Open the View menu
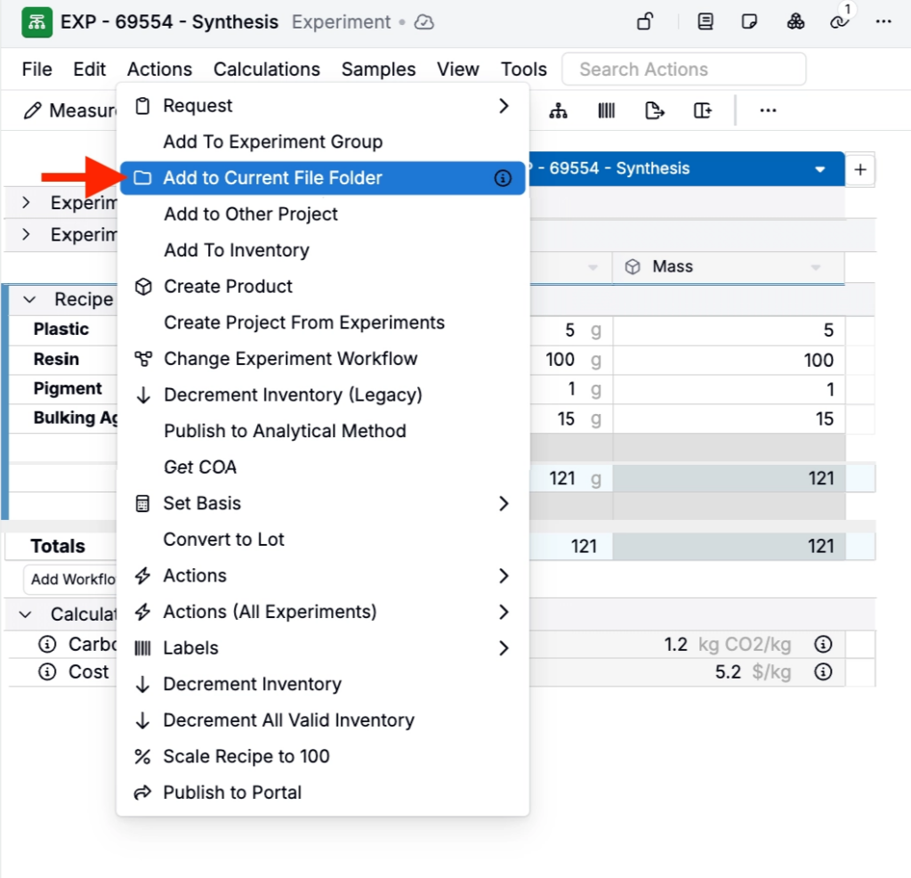The image size is (911, 878). pyautogui.click(x=458, y=69)
